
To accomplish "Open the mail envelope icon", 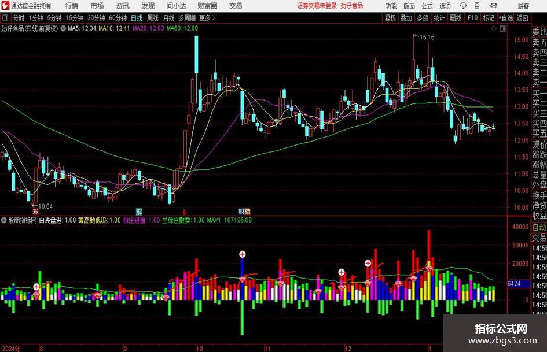I will (493, 6).
